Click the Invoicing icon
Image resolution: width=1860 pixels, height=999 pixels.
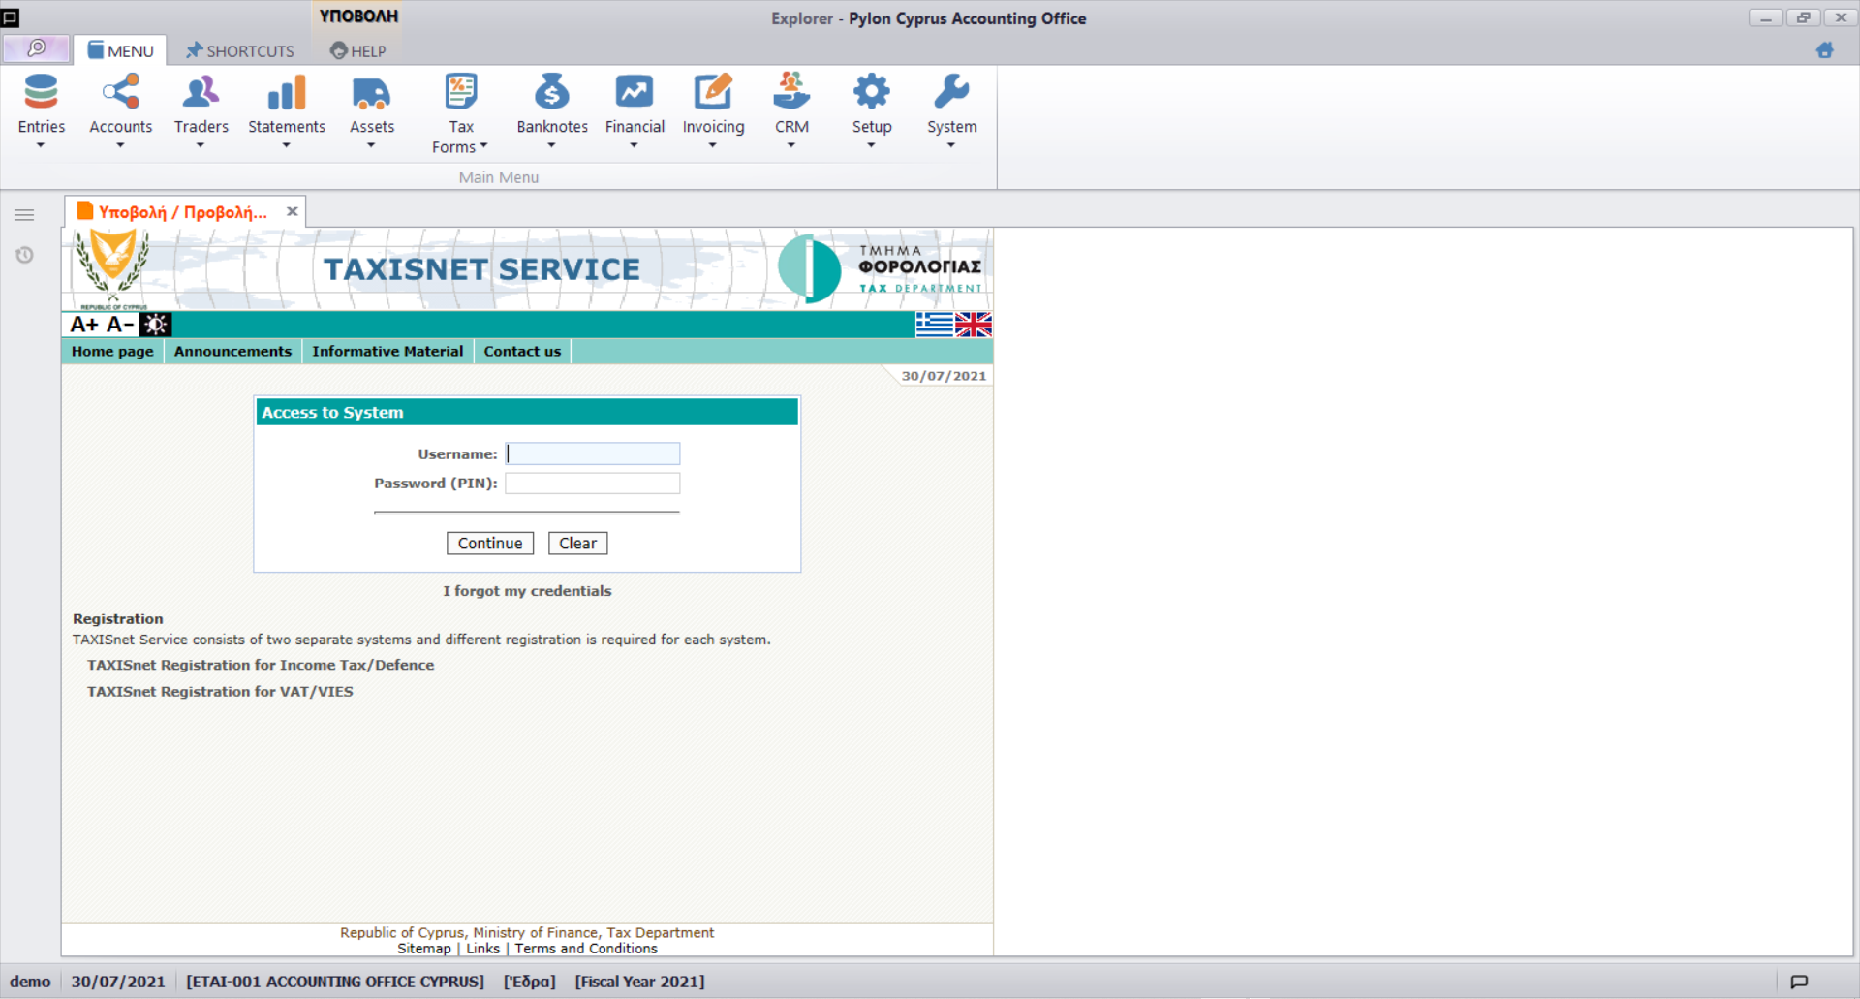713,93
